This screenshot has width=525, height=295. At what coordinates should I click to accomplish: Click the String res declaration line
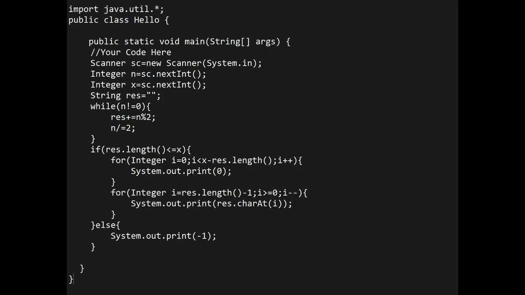(x=125, y=95)
